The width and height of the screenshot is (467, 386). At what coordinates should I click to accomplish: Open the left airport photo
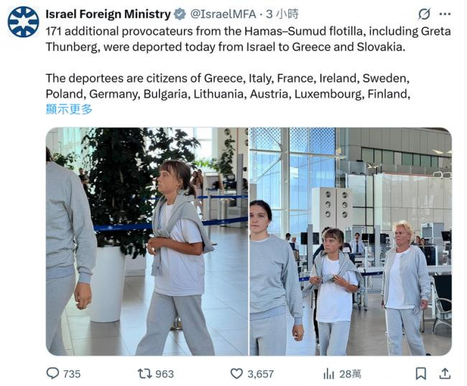[x=147, y=242]
